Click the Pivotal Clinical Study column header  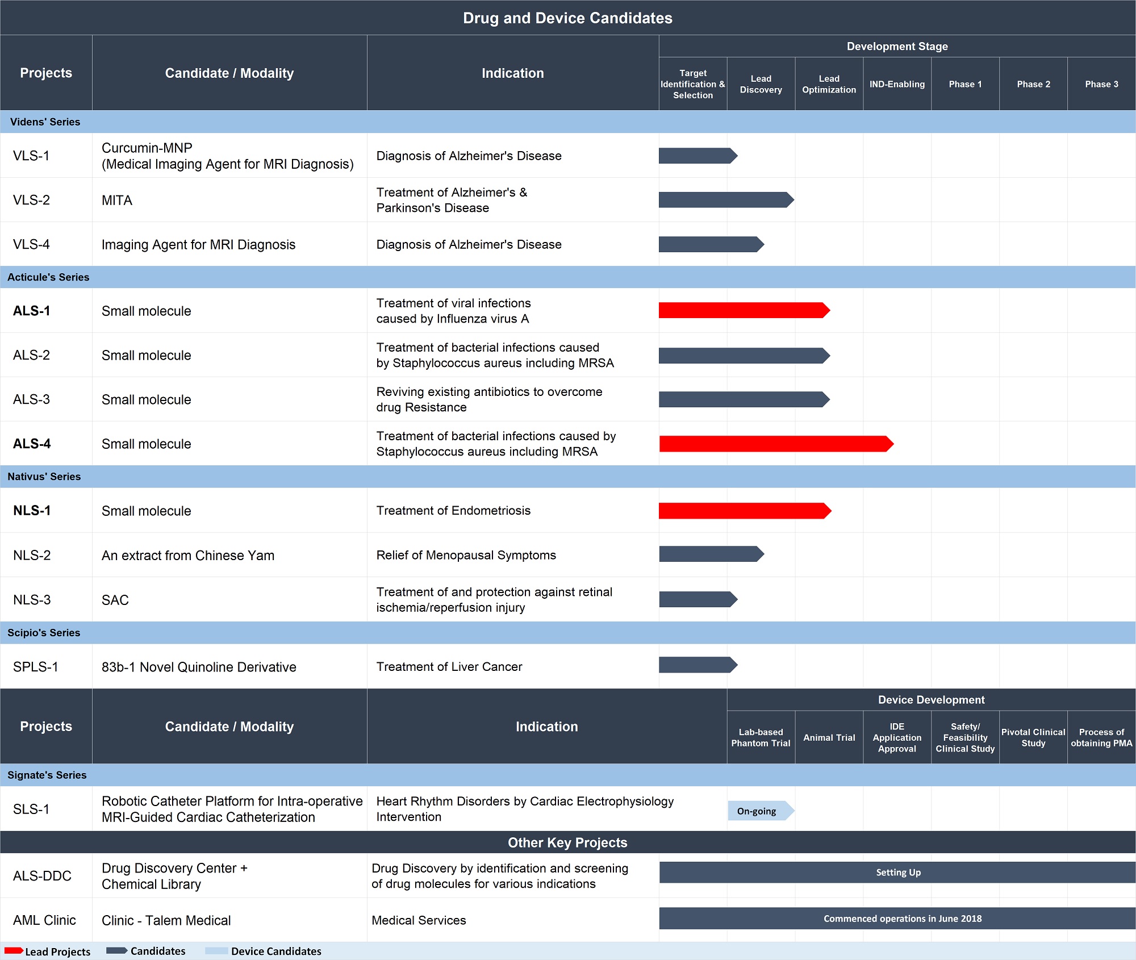click(x=1034, y=737)
